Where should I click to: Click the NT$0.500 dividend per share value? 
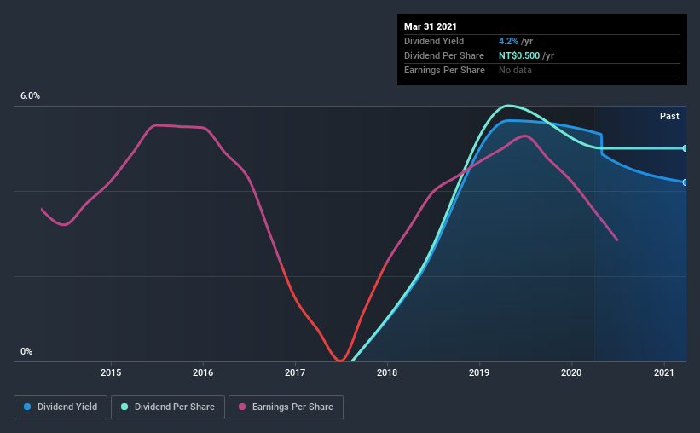click(x=519, y=55)
